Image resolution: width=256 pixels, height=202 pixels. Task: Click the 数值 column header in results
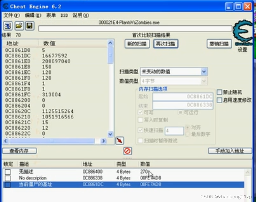pos(73,43)
